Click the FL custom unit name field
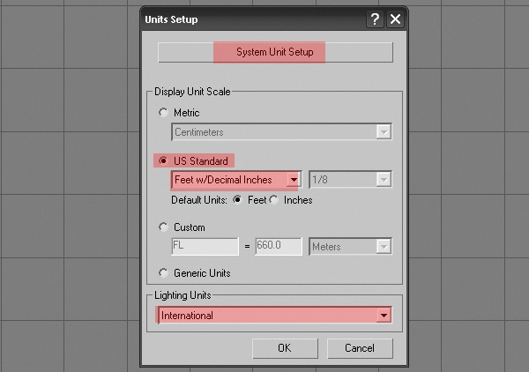Viewport: 529px width, 372px height. pos(205,247)
